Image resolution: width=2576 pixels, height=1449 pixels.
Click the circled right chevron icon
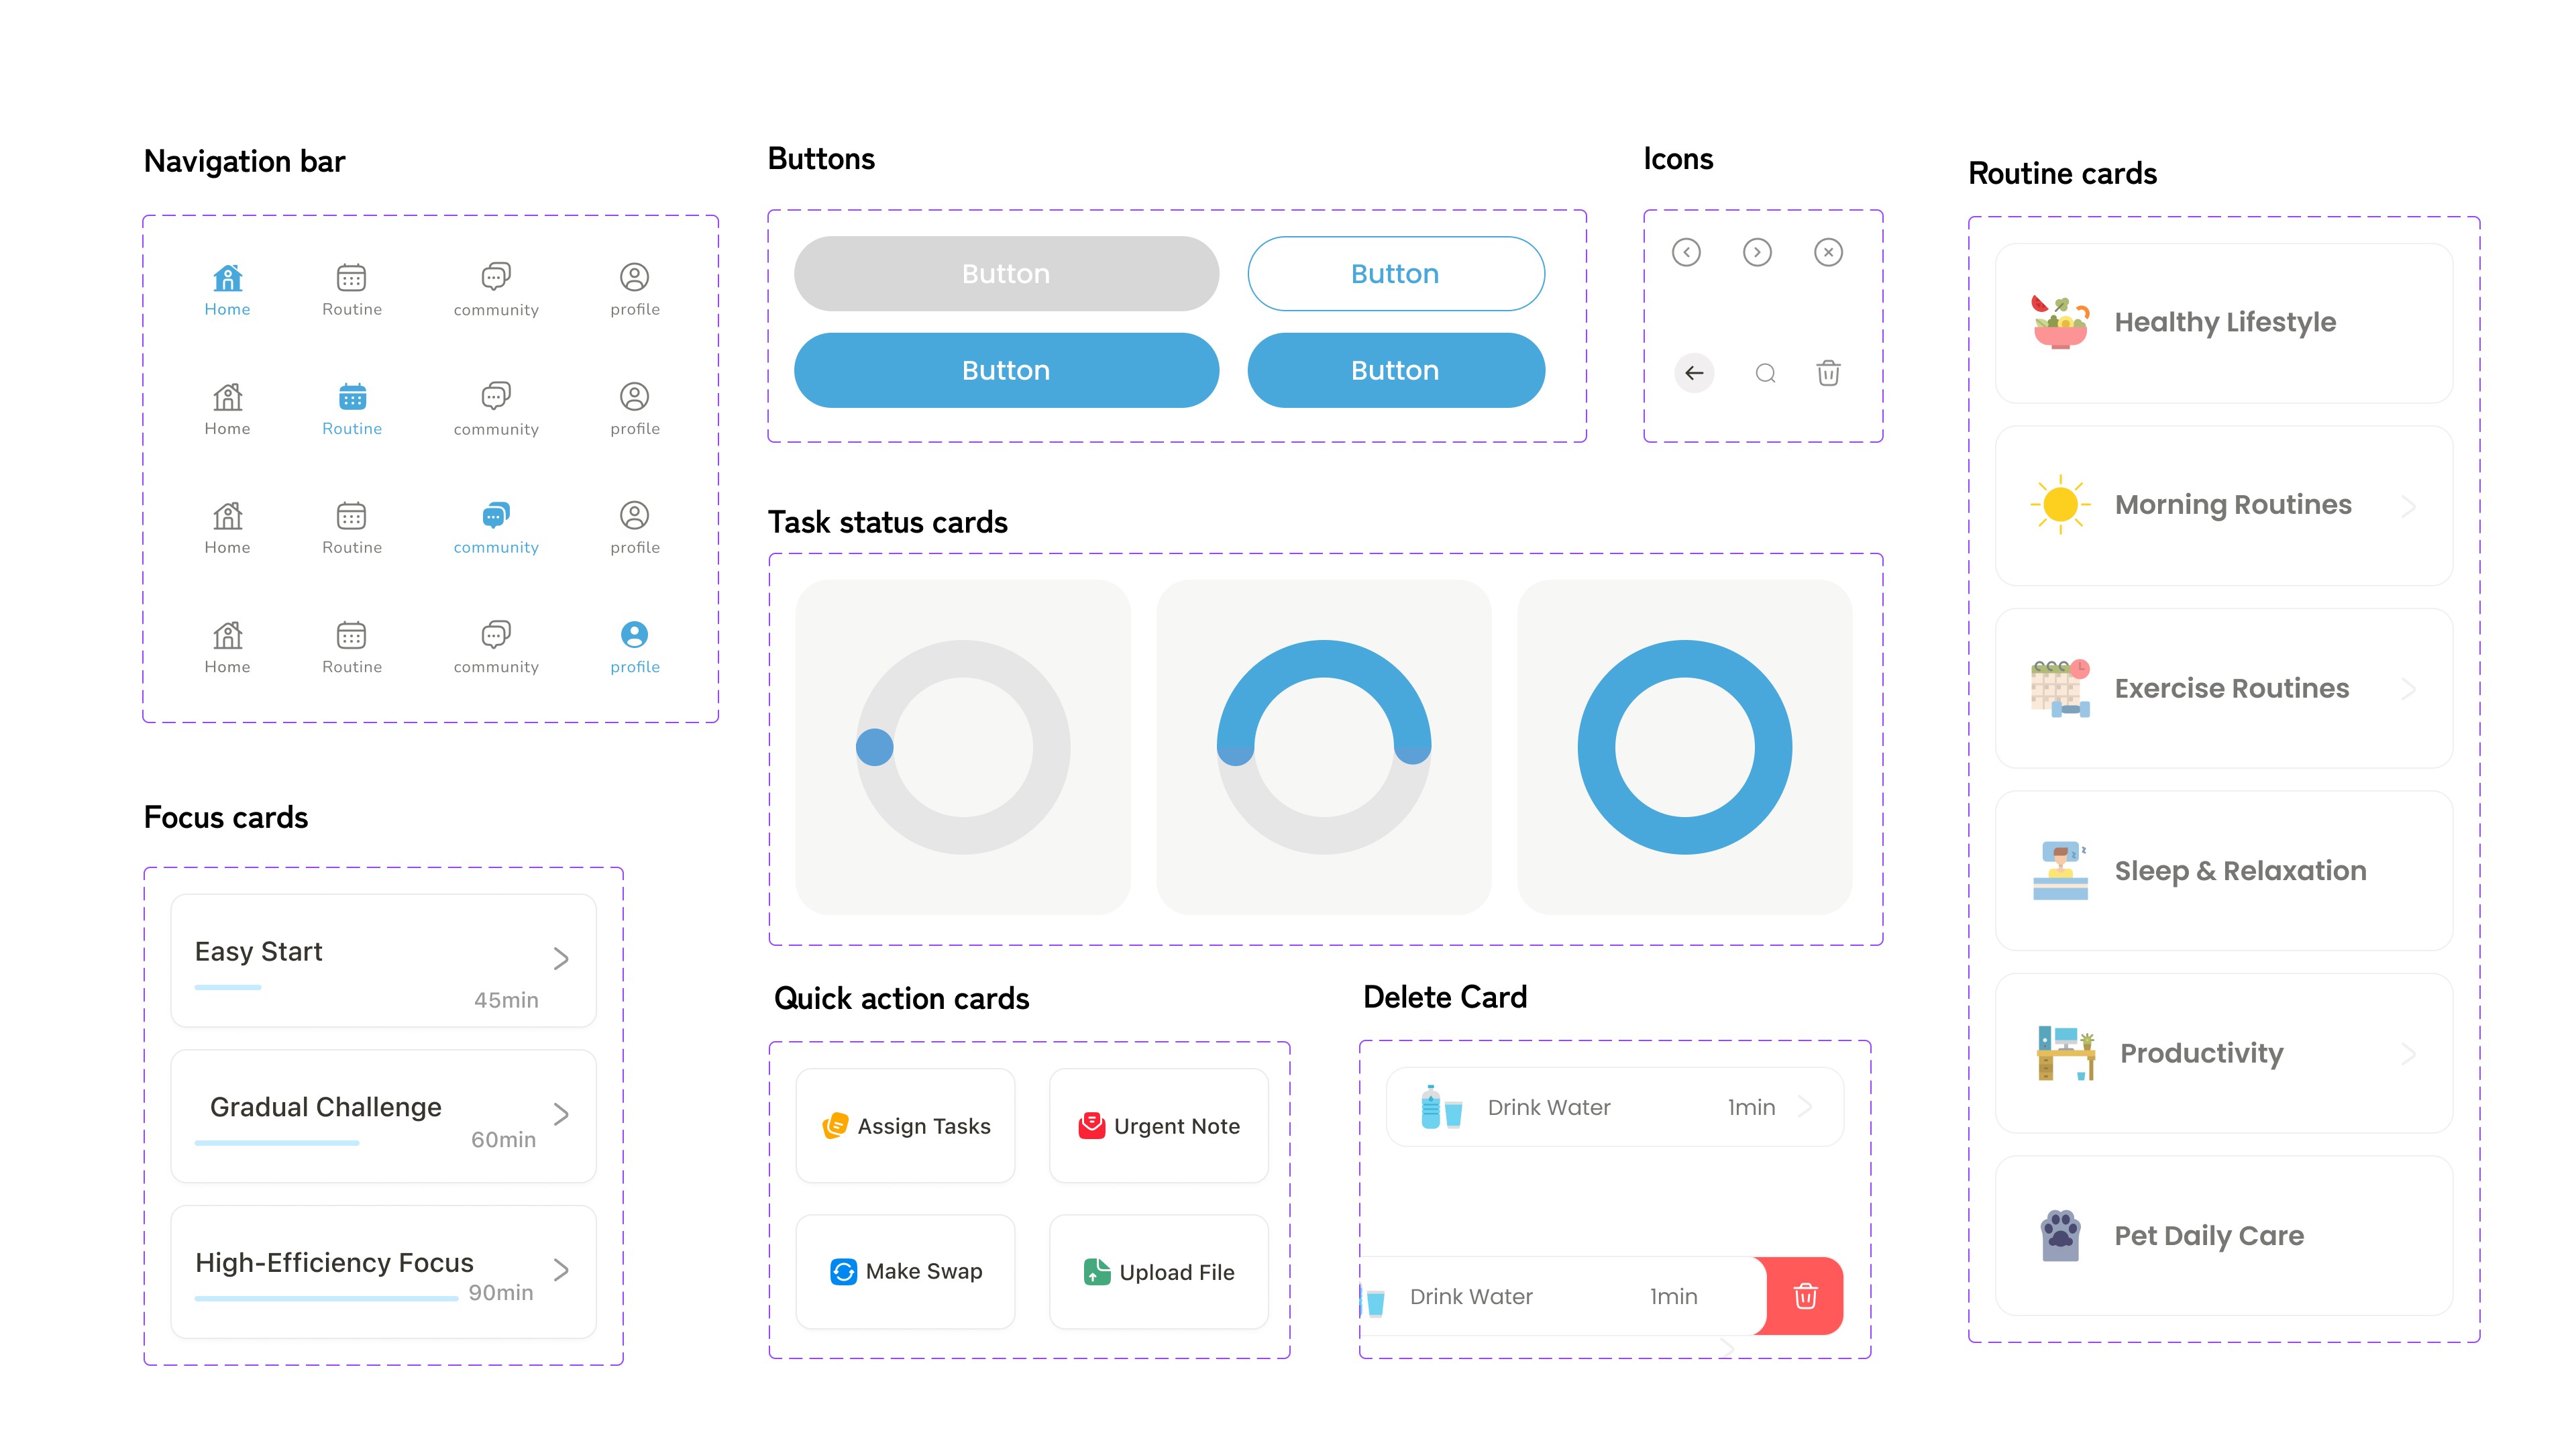1757,252
